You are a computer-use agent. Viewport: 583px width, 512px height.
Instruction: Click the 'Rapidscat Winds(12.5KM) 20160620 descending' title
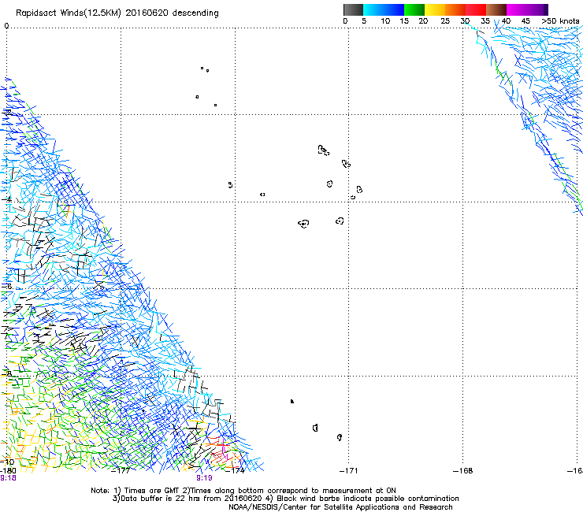pos(117,13)
